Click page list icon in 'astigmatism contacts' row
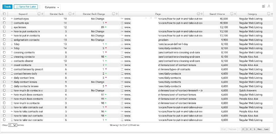 pos(122,40)
